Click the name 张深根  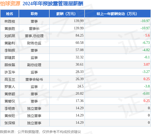10,123
